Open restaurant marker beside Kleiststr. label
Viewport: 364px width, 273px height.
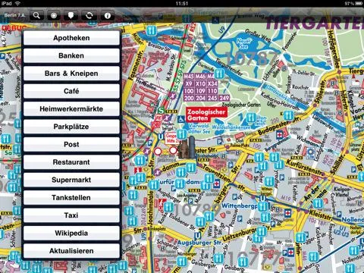pos(318,203)
